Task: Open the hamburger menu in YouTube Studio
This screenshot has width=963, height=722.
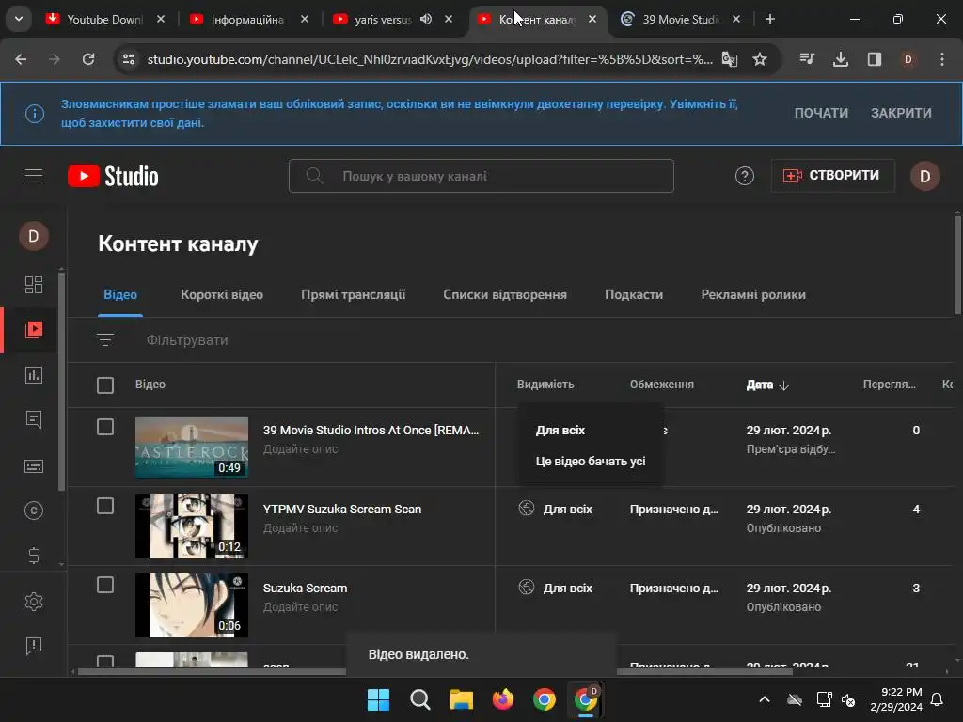Action: point(34,176)
